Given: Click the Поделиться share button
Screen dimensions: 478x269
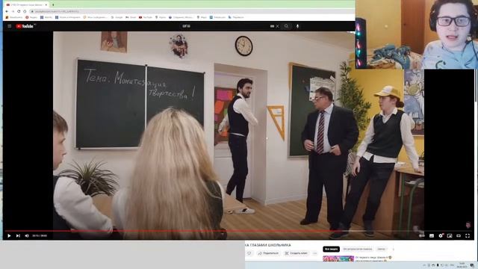Looking at the screenshot, I should click(x=268, y=253).
